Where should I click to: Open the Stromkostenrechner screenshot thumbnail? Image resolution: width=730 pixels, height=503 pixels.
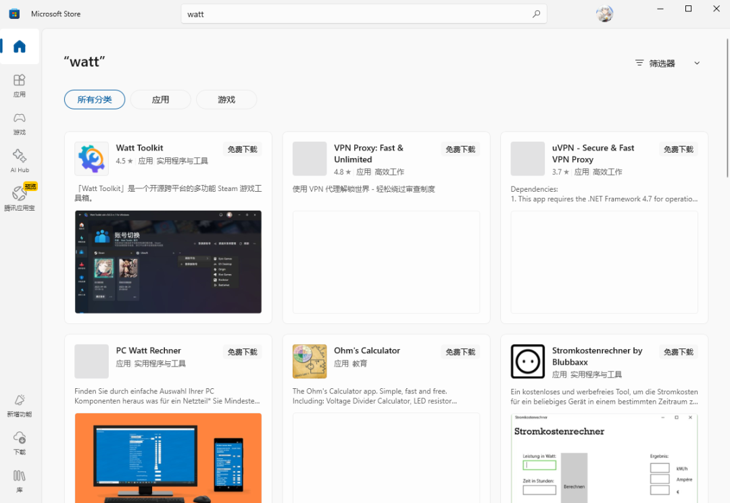(604, 458)
